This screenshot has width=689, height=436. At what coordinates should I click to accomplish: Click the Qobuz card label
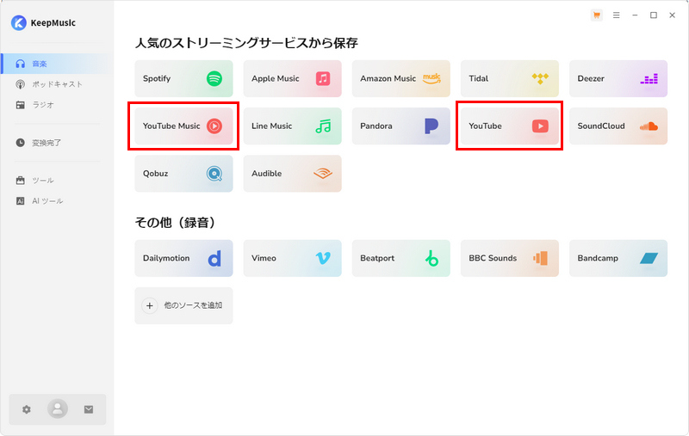[x=156, y=174]
